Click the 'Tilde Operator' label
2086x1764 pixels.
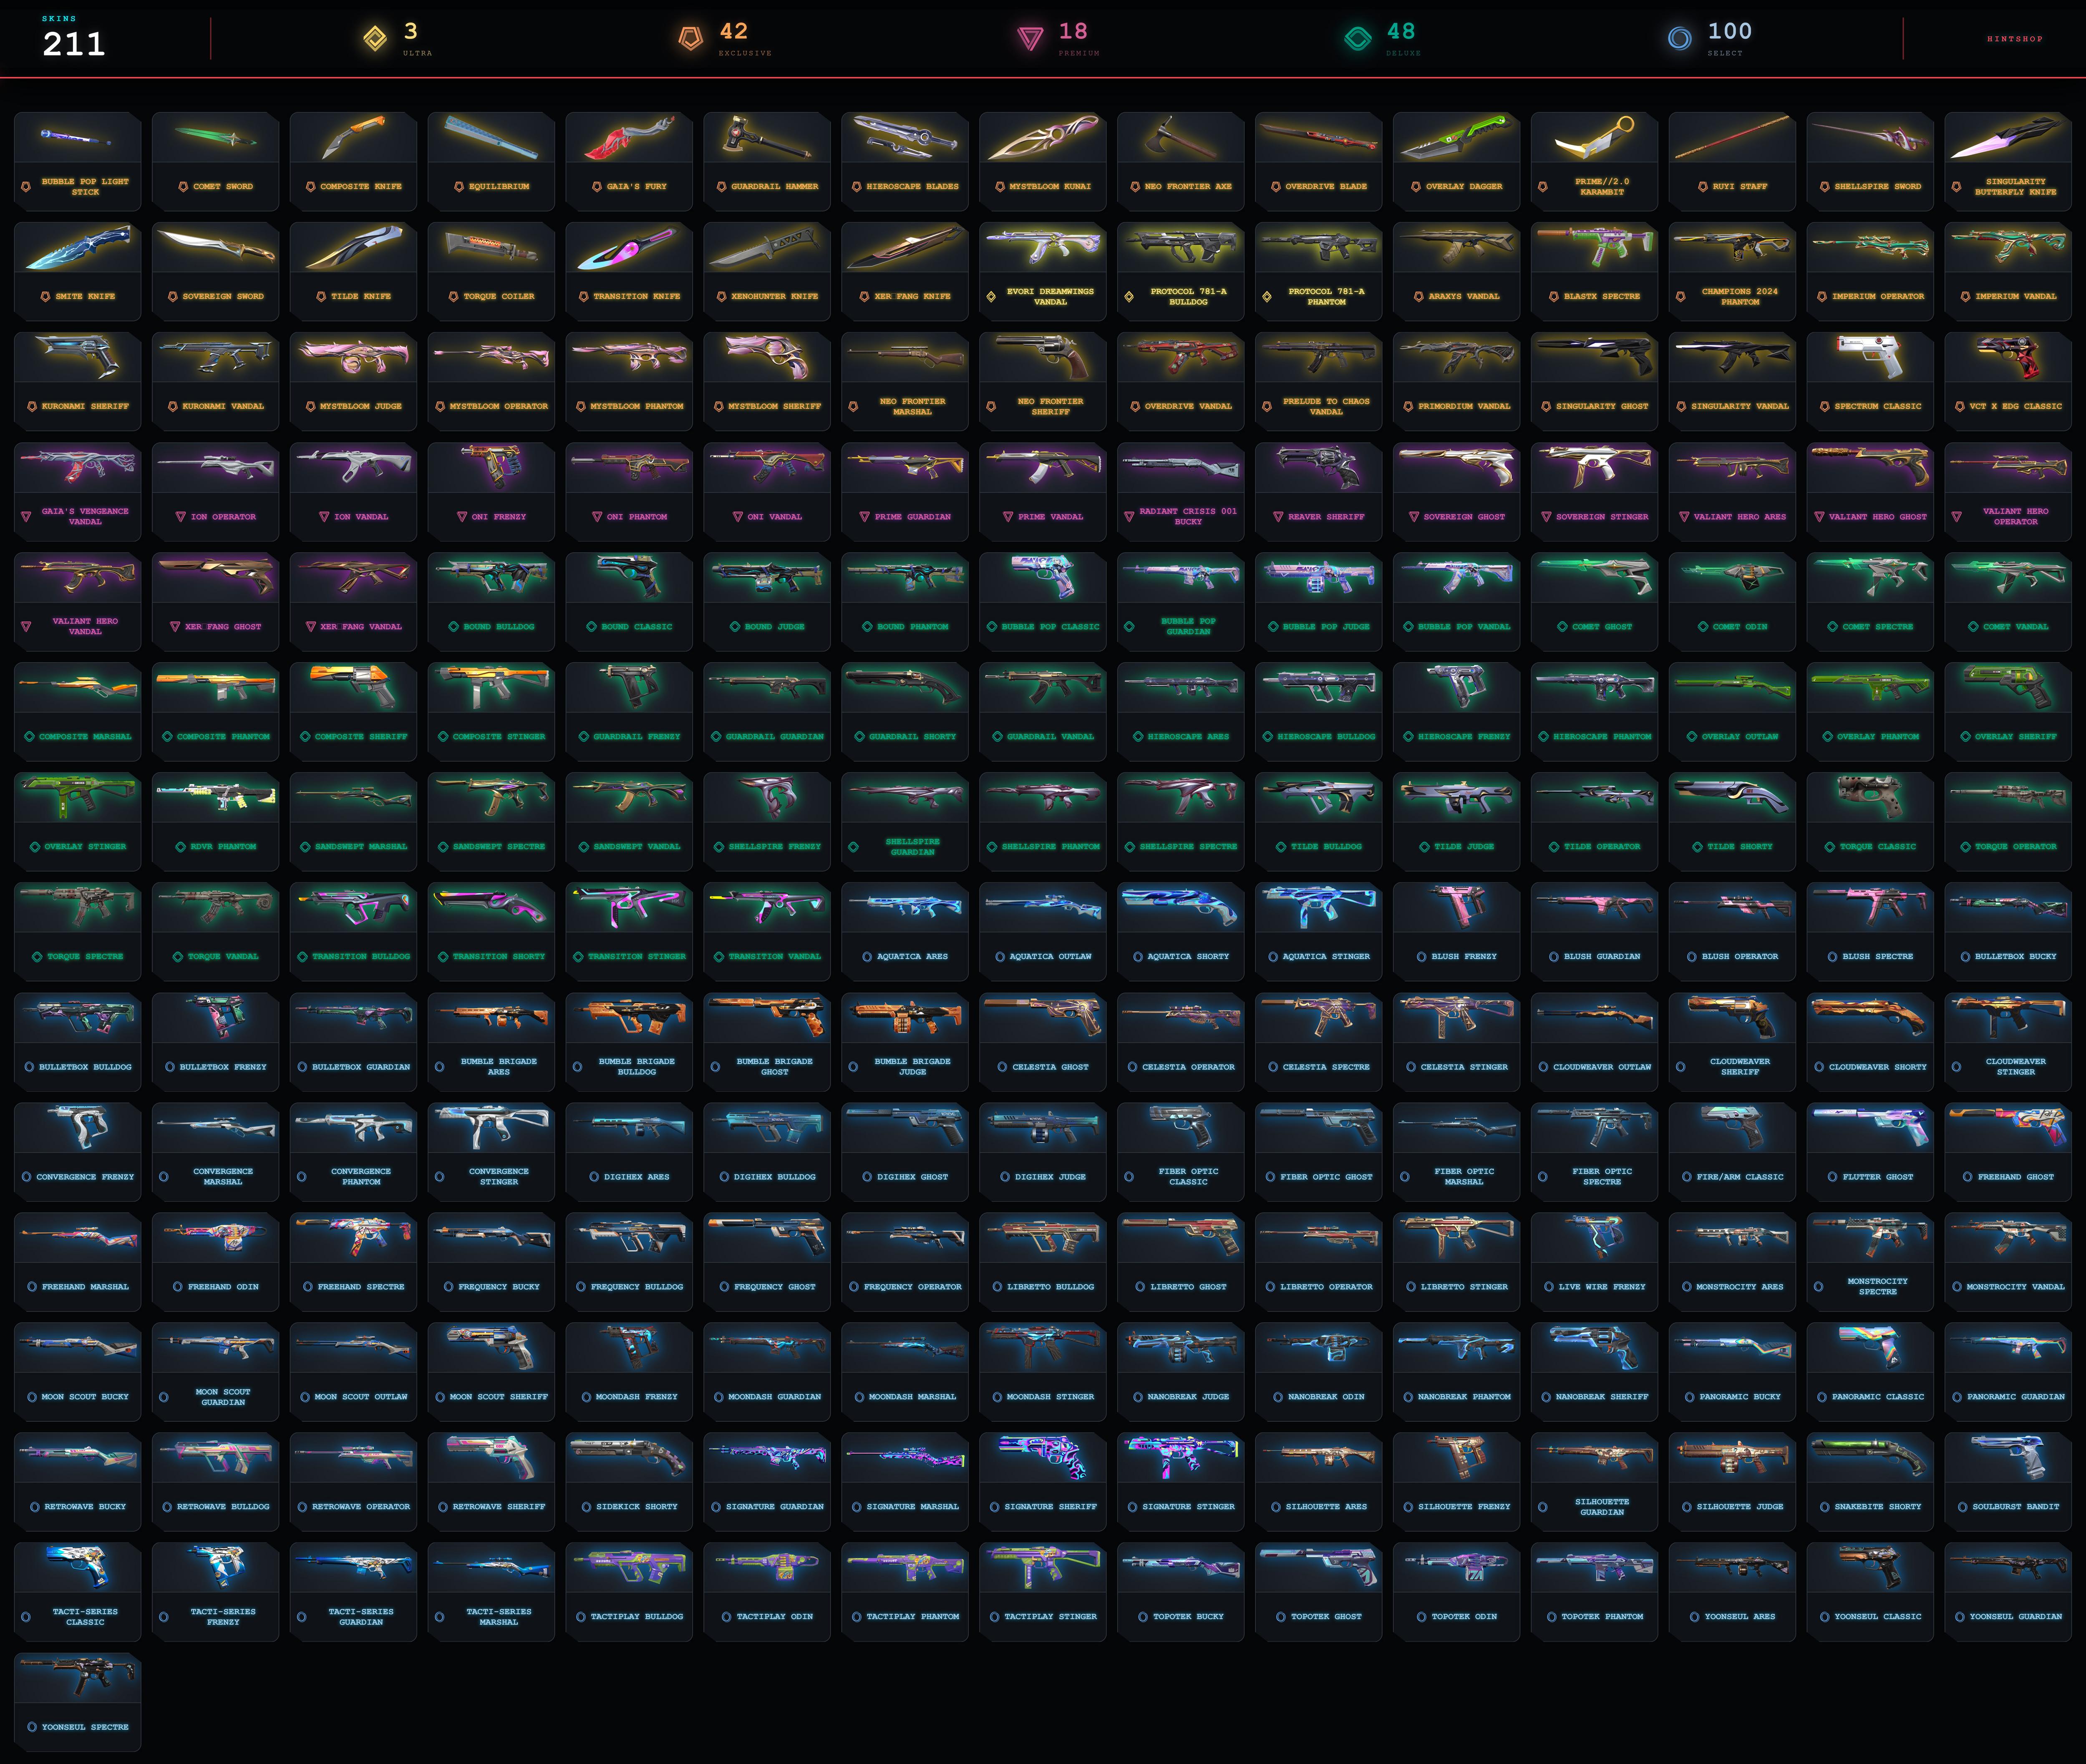1602,847
